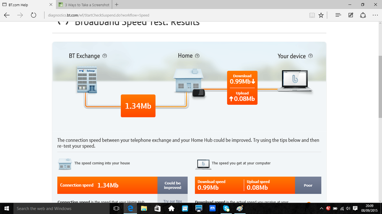Click the Could be improved rating box
The height and width of the screenshot is (214, 382).
pyautogui.click(x=172, y=185)
